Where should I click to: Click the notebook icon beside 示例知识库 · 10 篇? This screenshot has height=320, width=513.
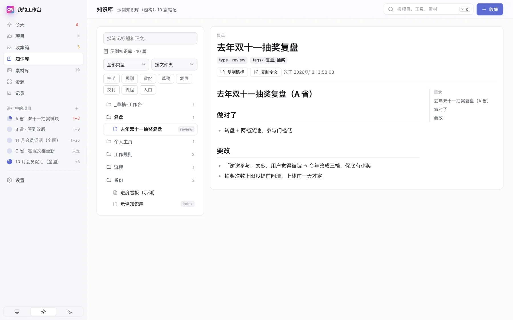pos(106,51)
